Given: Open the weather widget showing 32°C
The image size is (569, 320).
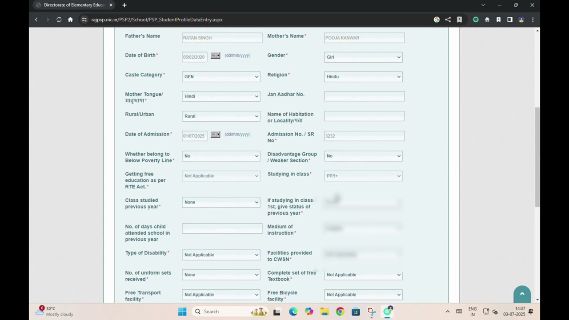Looking at the screenshot, I should pyautogui.click(x=55, y=312).
